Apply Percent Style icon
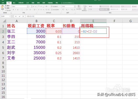Screen dimensions: 138x99 (x=67, y=10)
